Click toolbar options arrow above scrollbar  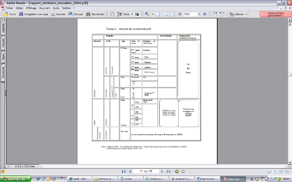tap(290, 20)
